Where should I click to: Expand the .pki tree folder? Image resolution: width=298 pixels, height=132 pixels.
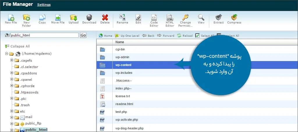pos(12,98)
